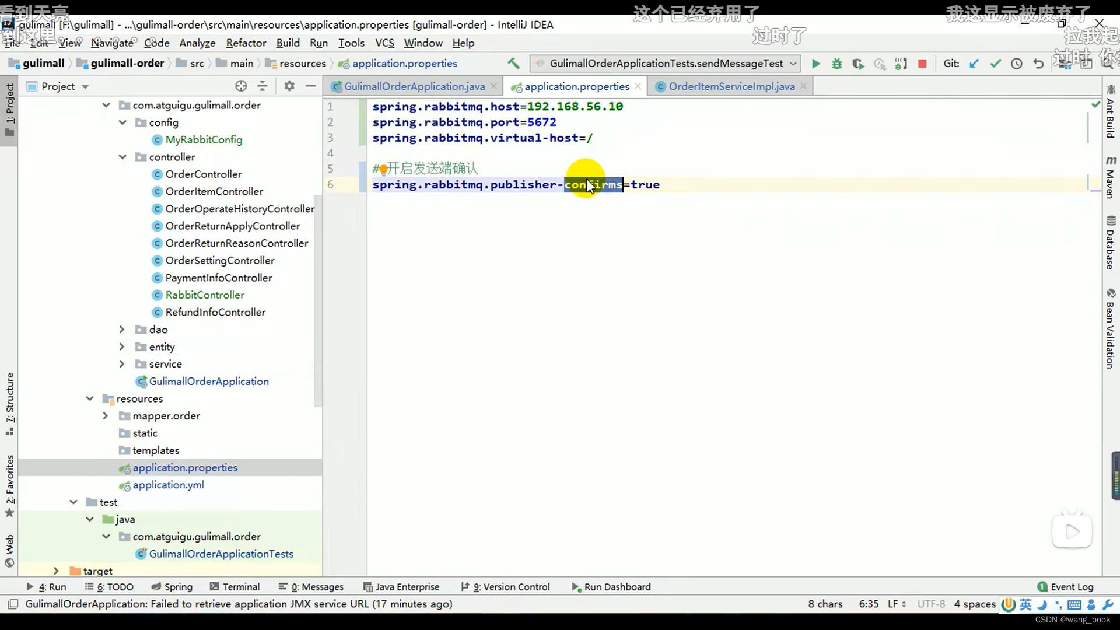Collapse all in the Project panel
1120x630 pixels.
(x=262, y=86)
